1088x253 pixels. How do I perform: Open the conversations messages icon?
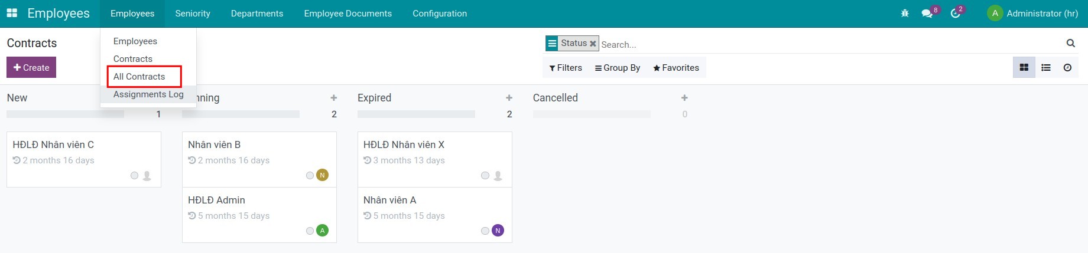click(x=927, y=13)
